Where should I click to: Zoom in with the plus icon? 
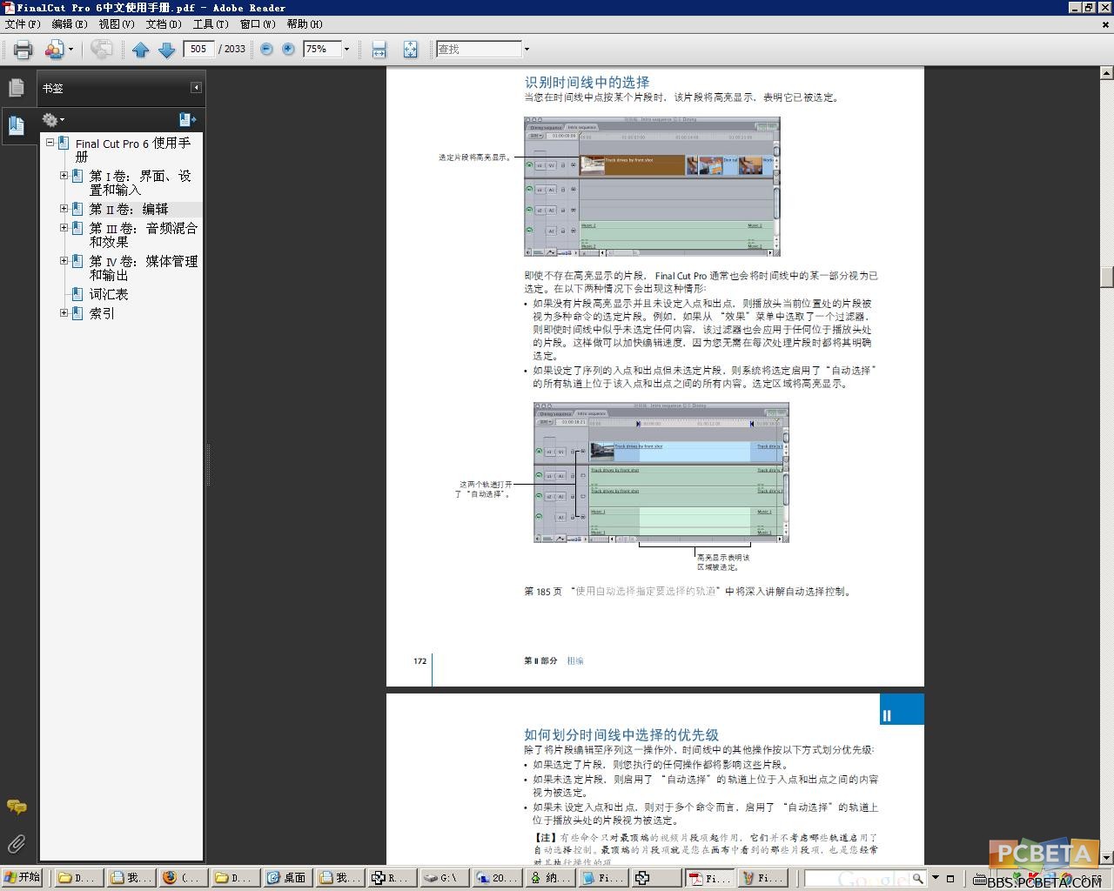[288, 50]
